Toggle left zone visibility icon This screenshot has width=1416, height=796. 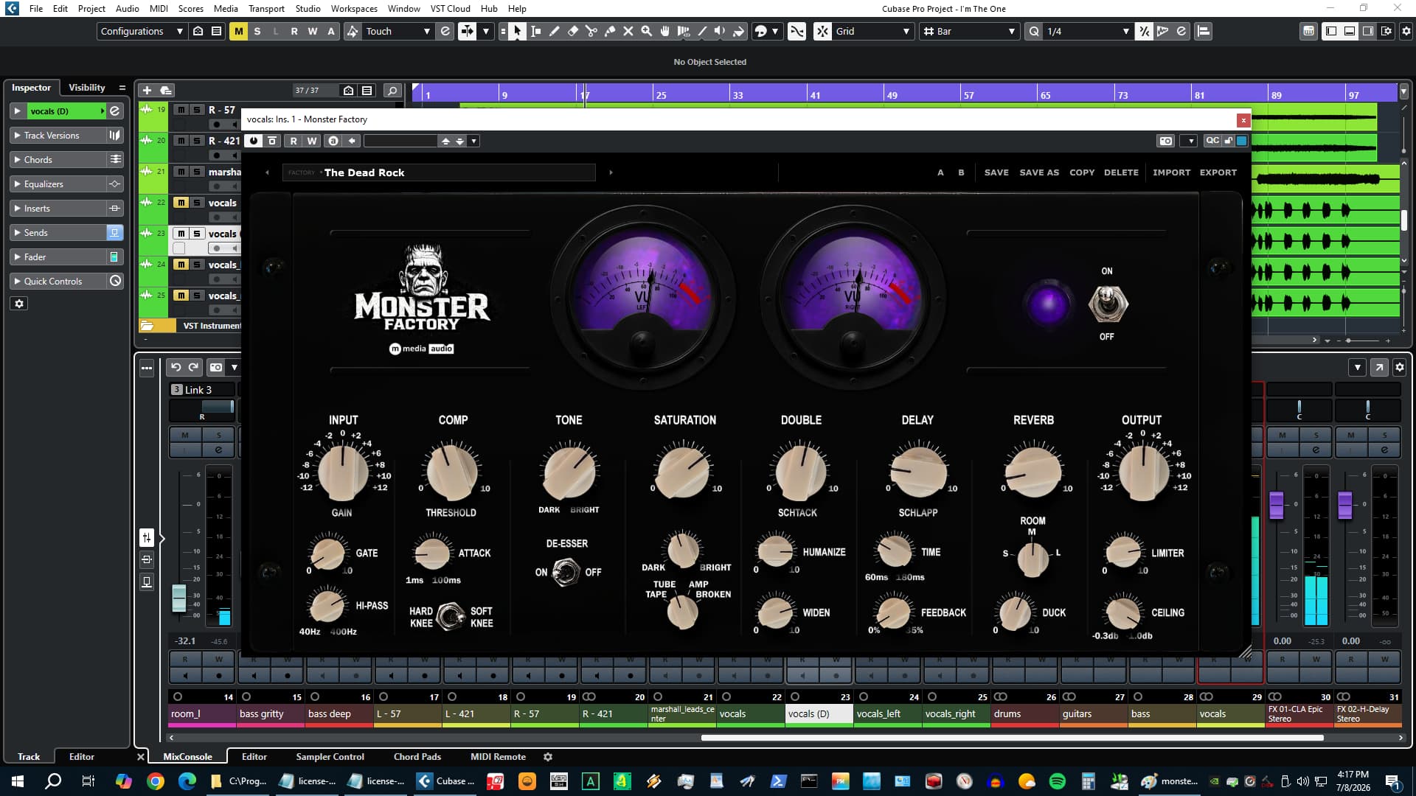(x=1331, y=31)
